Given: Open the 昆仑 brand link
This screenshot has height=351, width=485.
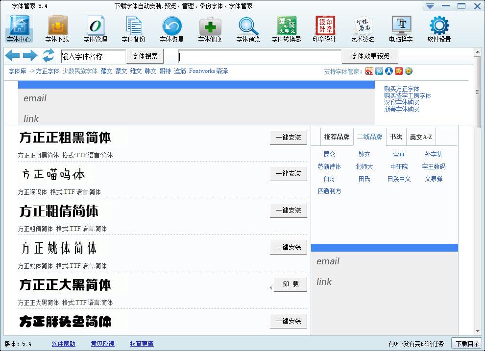Looking at the screenshot, I should point(329,154).
